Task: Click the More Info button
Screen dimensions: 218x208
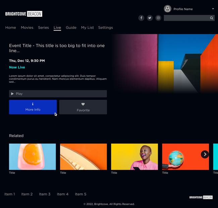Action: point(33,107)
